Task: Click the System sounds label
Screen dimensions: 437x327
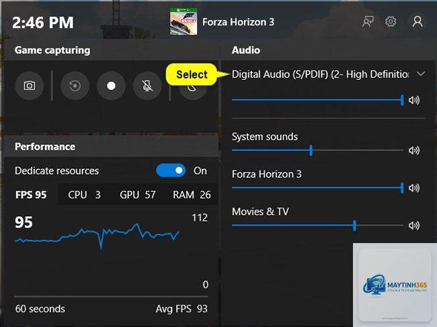Action: (265, 137)
